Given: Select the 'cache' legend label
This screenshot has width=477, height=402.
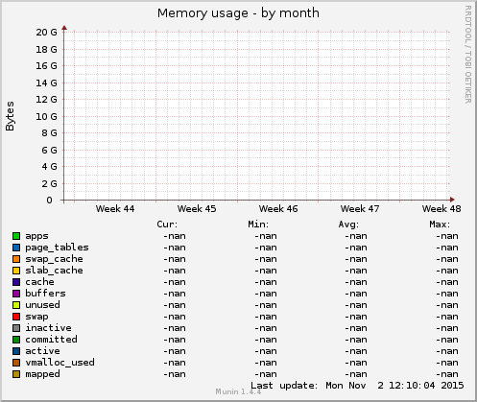Looking at the screenshot, I should [39, 282].
